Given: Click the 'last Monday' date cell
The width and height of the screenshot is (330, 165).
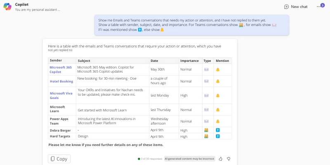Looking at the screenshot, I should tap(164, 96).
